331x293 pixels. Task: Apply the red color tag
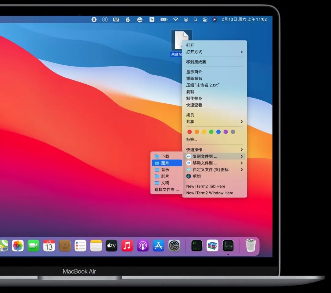[190, 132]
